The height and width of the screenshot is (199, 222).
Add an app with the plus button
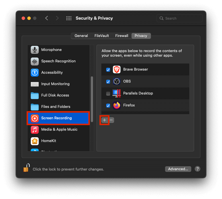pos(104,120)
